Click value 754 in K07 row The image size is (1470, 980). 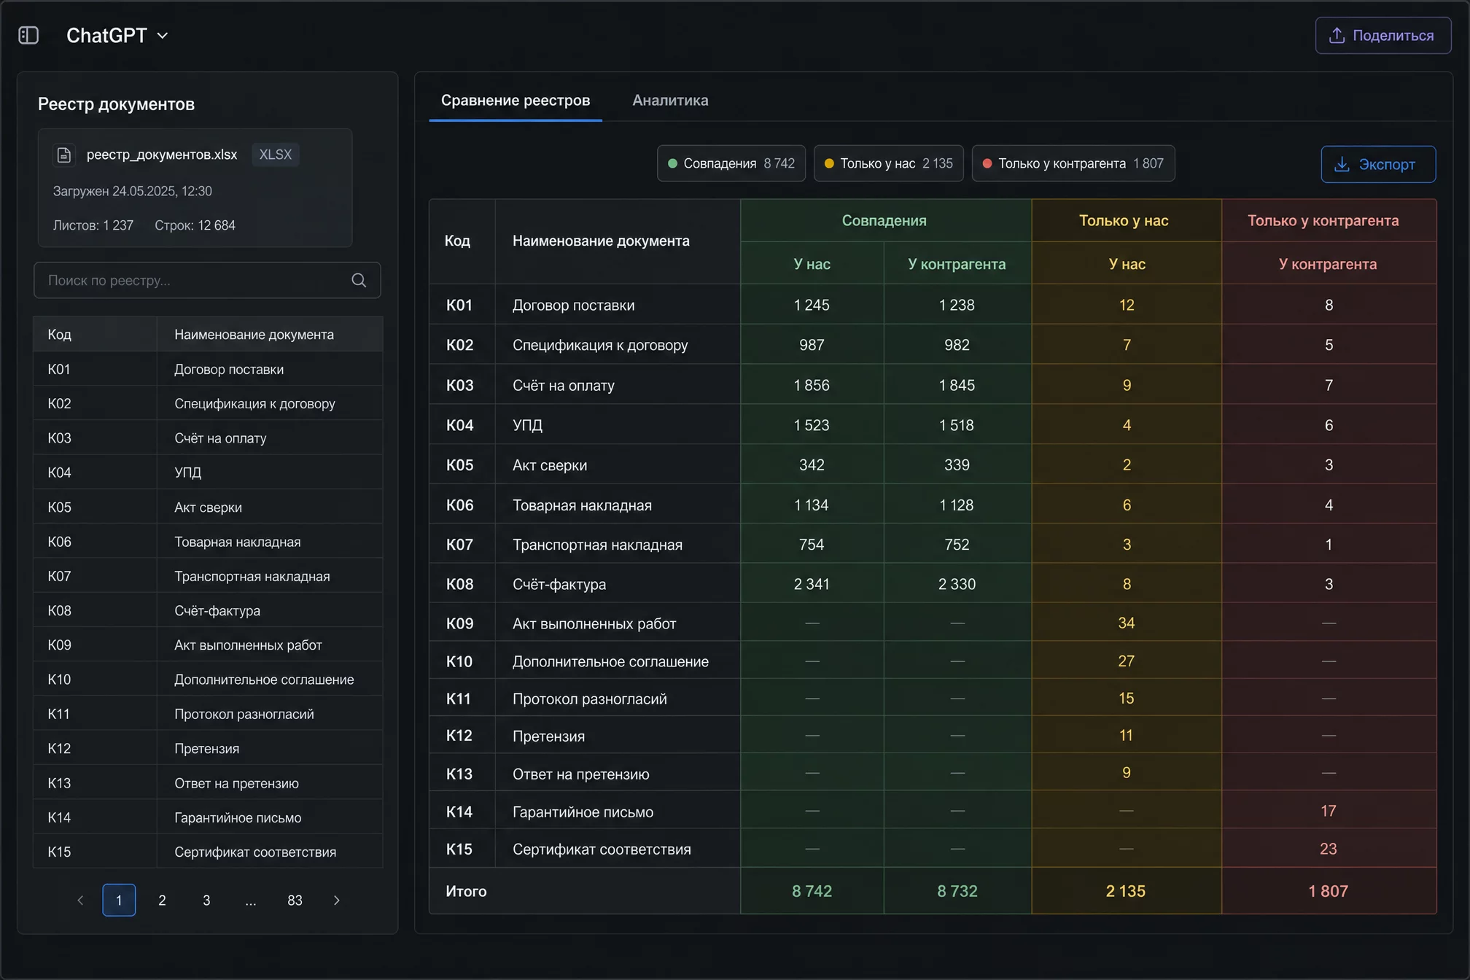tap(812, 544)
